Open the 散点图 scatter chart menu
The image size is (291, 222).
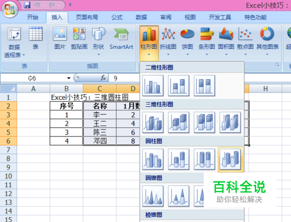(x=246, y=41)
